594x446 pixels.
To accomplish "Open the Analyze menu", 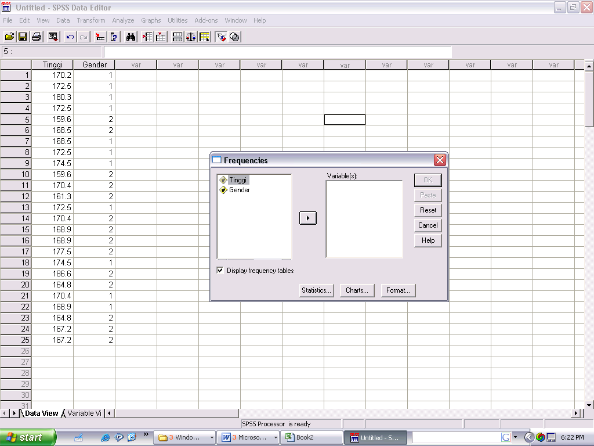I will (123, 20).
